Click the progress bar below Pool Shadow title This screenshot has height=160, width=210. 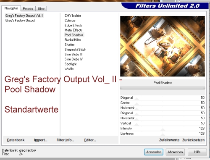[x=163, y=88]
